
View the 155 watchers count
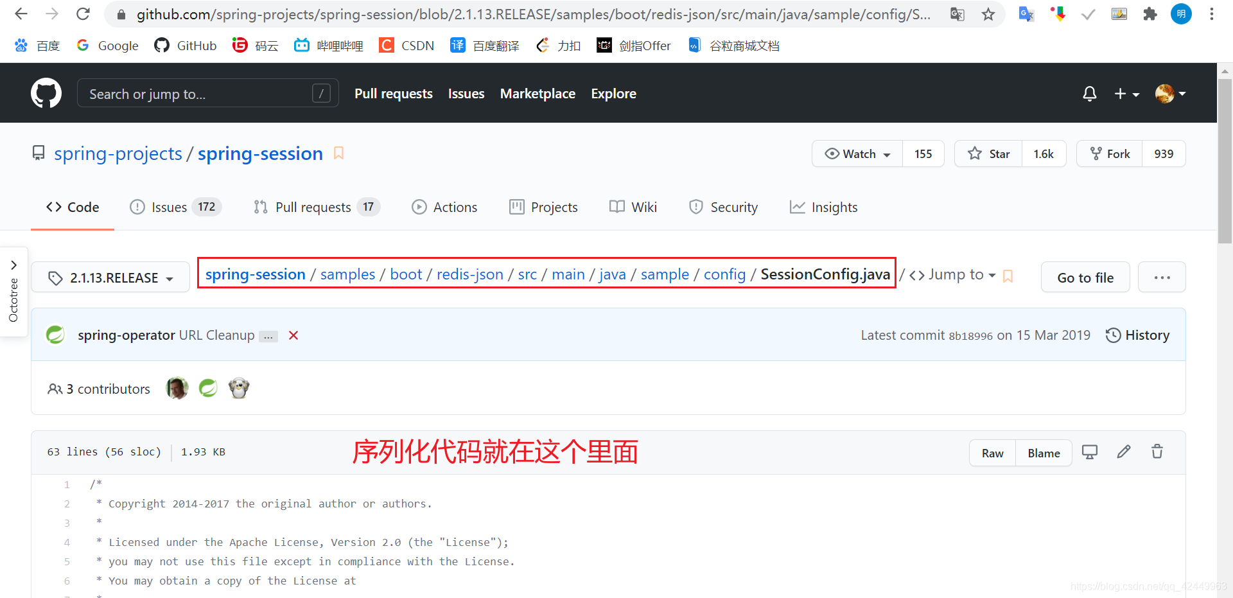pos(923,154)
